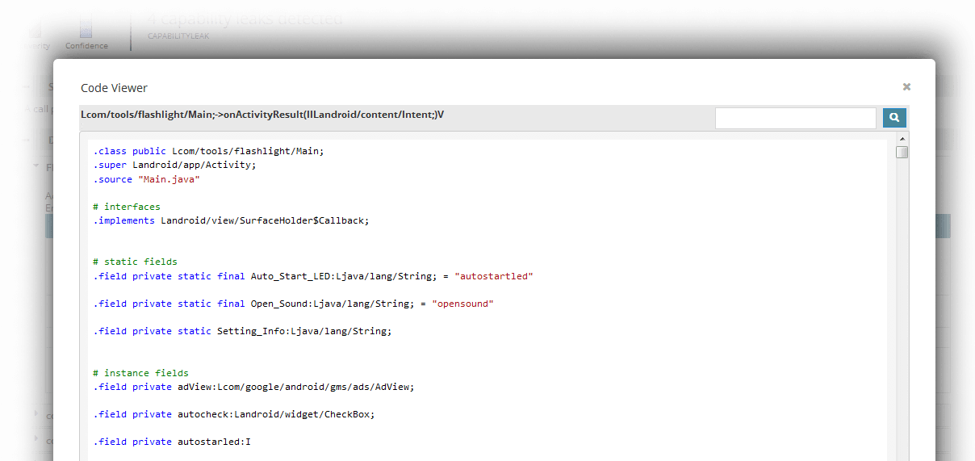
Task: Close the Code Viewer dialog
Action: (x=906, y=86)
